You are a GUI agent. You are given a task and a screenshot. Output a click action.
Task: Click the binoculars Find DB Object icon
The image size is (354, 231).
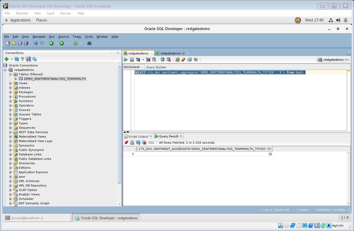point(89,43)
